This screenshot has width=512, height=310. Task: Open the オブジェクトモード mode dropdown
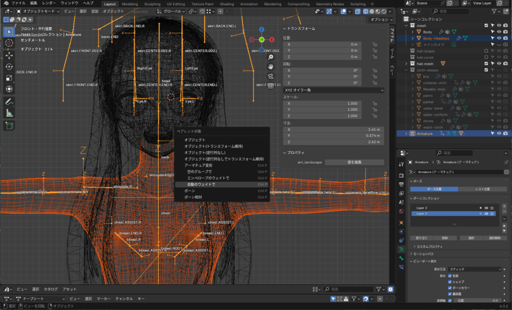click(38, 11)
